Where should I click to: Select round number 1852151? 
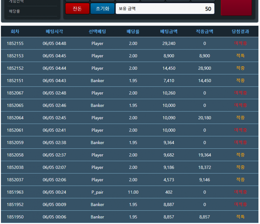coord(15,81)
